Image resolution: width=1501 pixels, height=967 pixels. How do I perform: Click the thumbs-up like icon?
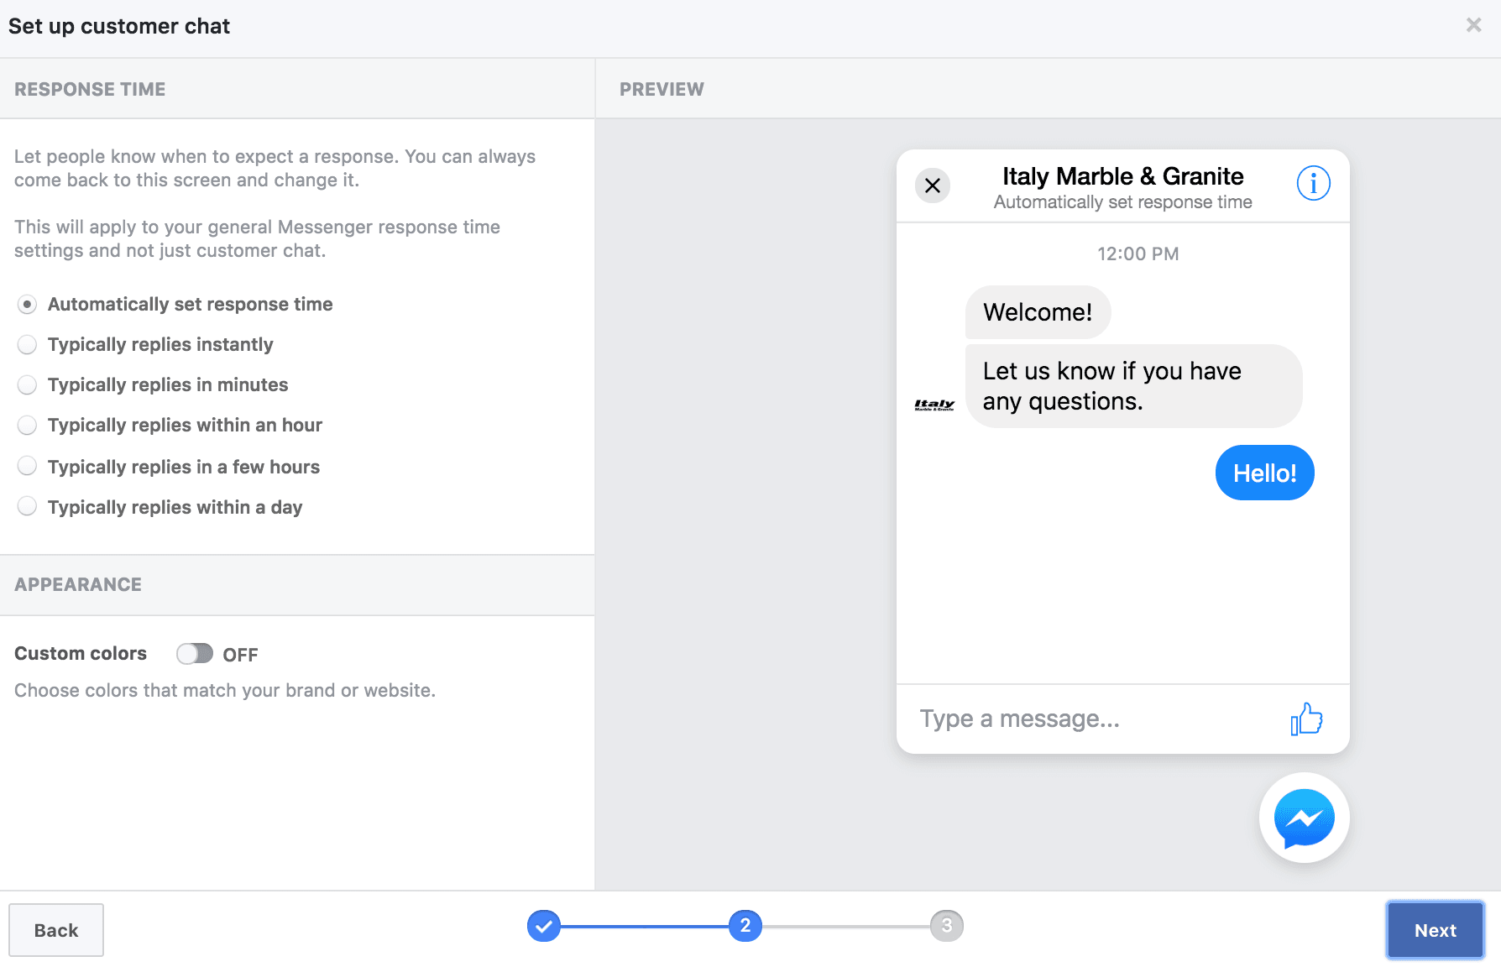click(x=1306, y=719)
